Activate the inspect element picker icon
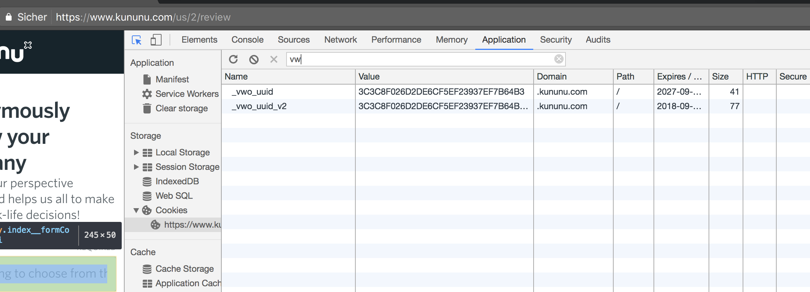The image size is (810, 292). [137, 40]
